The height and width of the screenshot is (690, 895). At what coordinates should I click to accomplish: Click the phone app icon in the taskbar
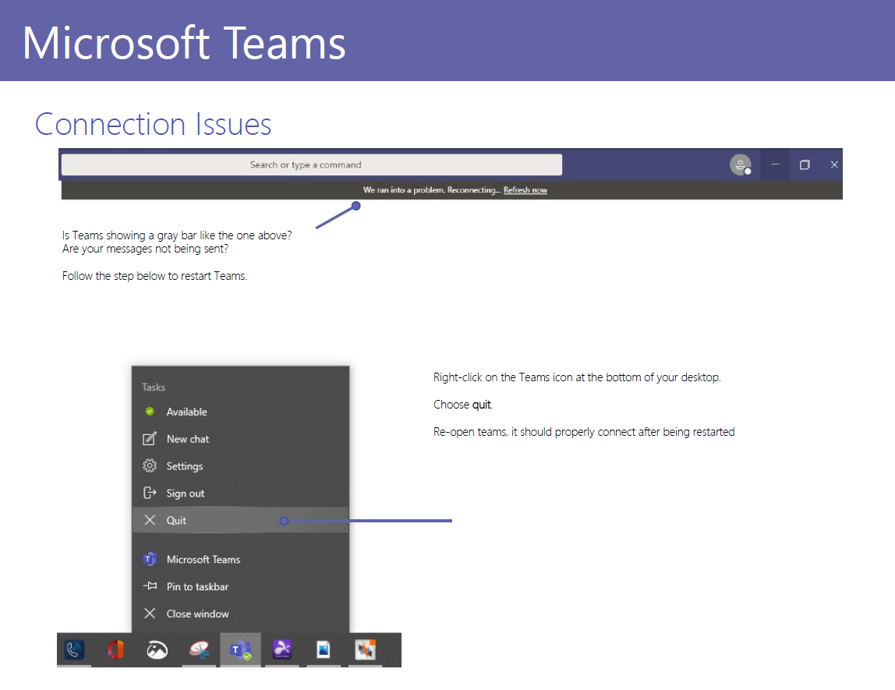pyautogui.click(x=74, y=649)
